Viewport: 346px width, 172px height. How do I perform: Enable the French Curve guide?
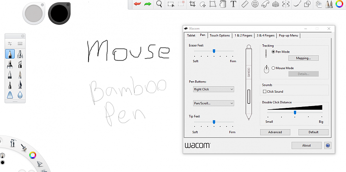[265, 4]
